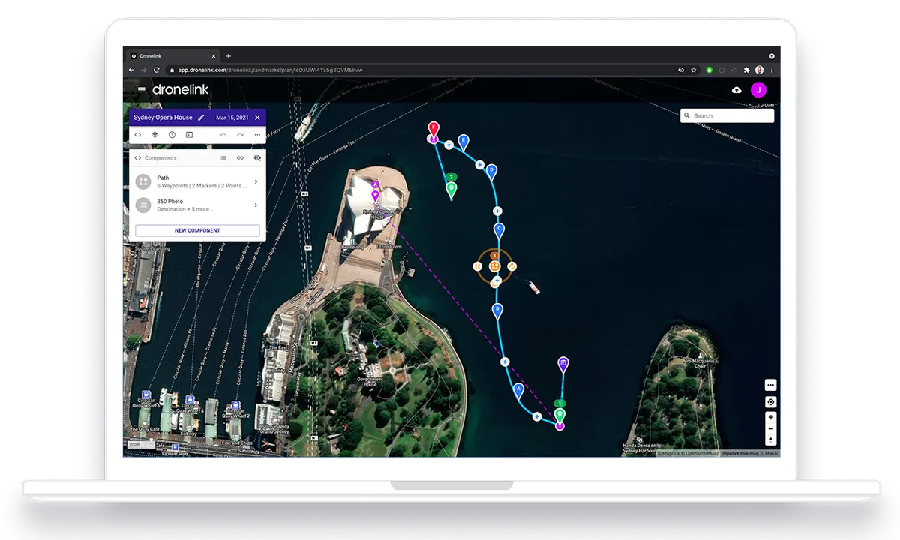The height and width of the screenshot is (540, 900).
Task: Zoom in the map
Action: click(x=770, y=417)
